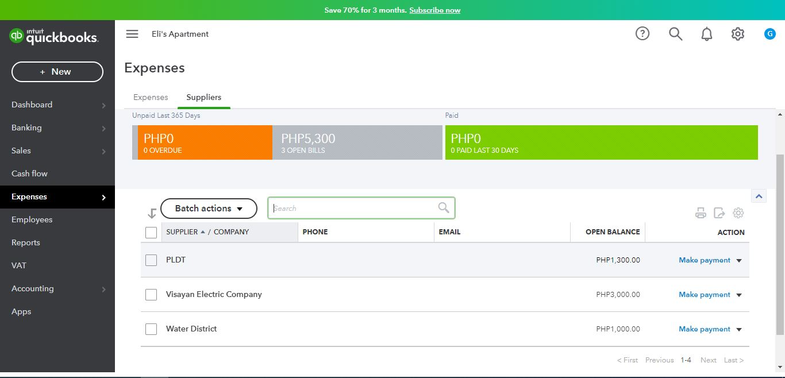Image resolution: width=785 pixels, height=378 pixels.
Task: Expand the Dashboard submenu arrow
Action: coord(104,105)
